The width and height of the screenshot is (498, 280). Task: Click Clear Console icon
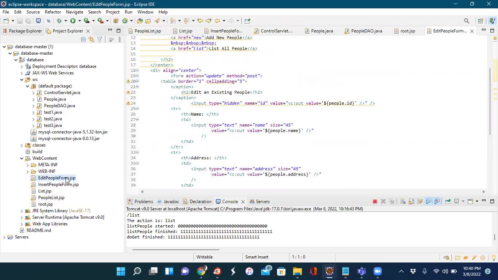(403, 201)
